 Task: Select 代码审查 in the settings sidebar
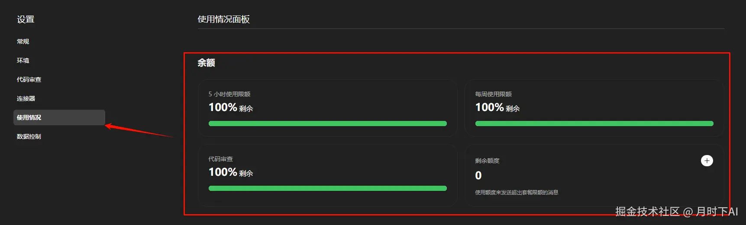29,79
